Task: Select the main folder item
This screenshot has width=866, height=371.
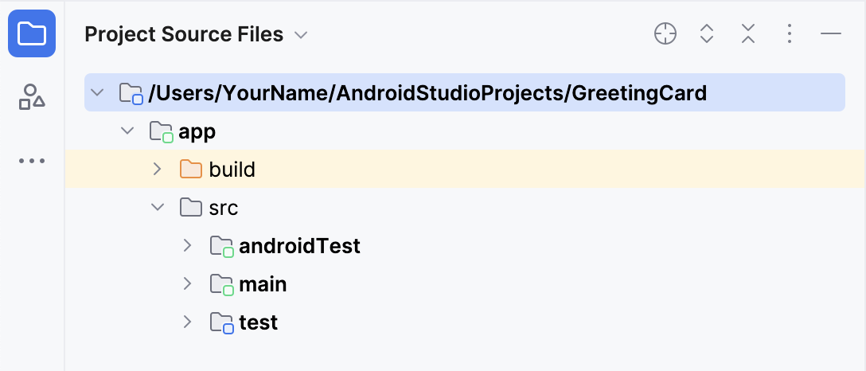Action: pyautogui.click(x=263, y=284)
